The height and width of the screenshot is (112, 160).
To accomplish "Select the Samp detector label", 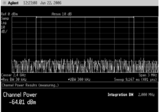I will [x=5, y=19].
